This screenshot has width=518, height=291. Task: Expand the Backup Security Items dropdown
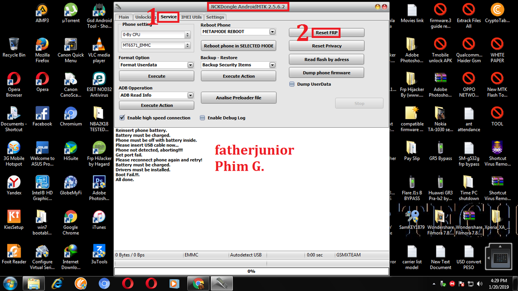[x=272, y=65]
